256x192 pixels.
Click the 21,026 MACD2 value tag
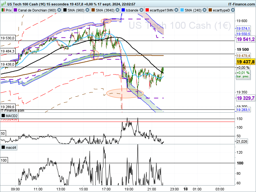click(x=242, y=141)
